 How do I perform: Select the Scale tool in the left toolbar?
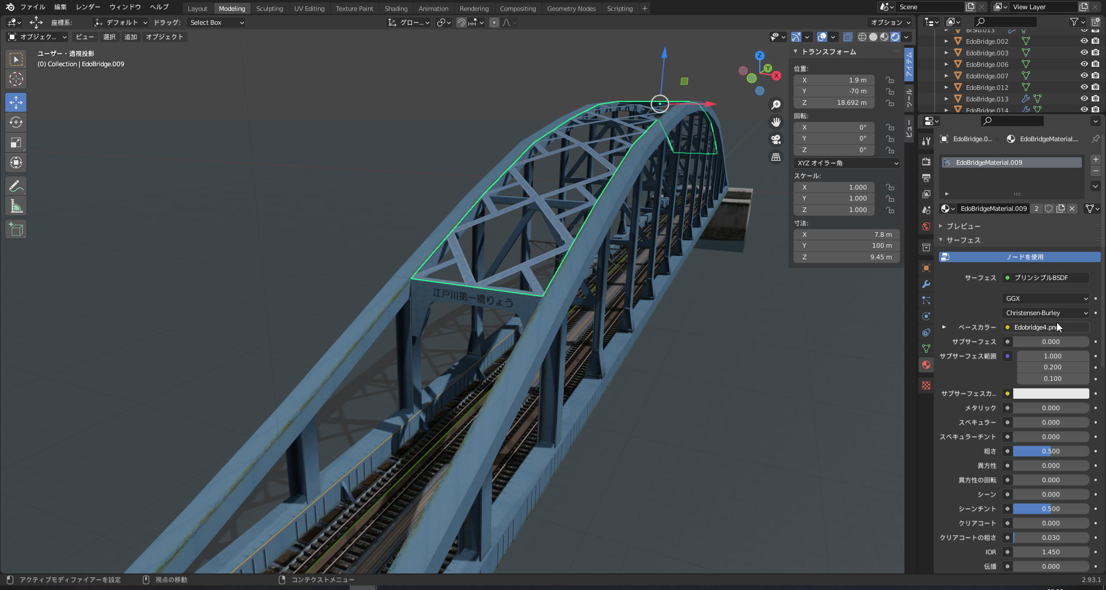pos(16,142)
